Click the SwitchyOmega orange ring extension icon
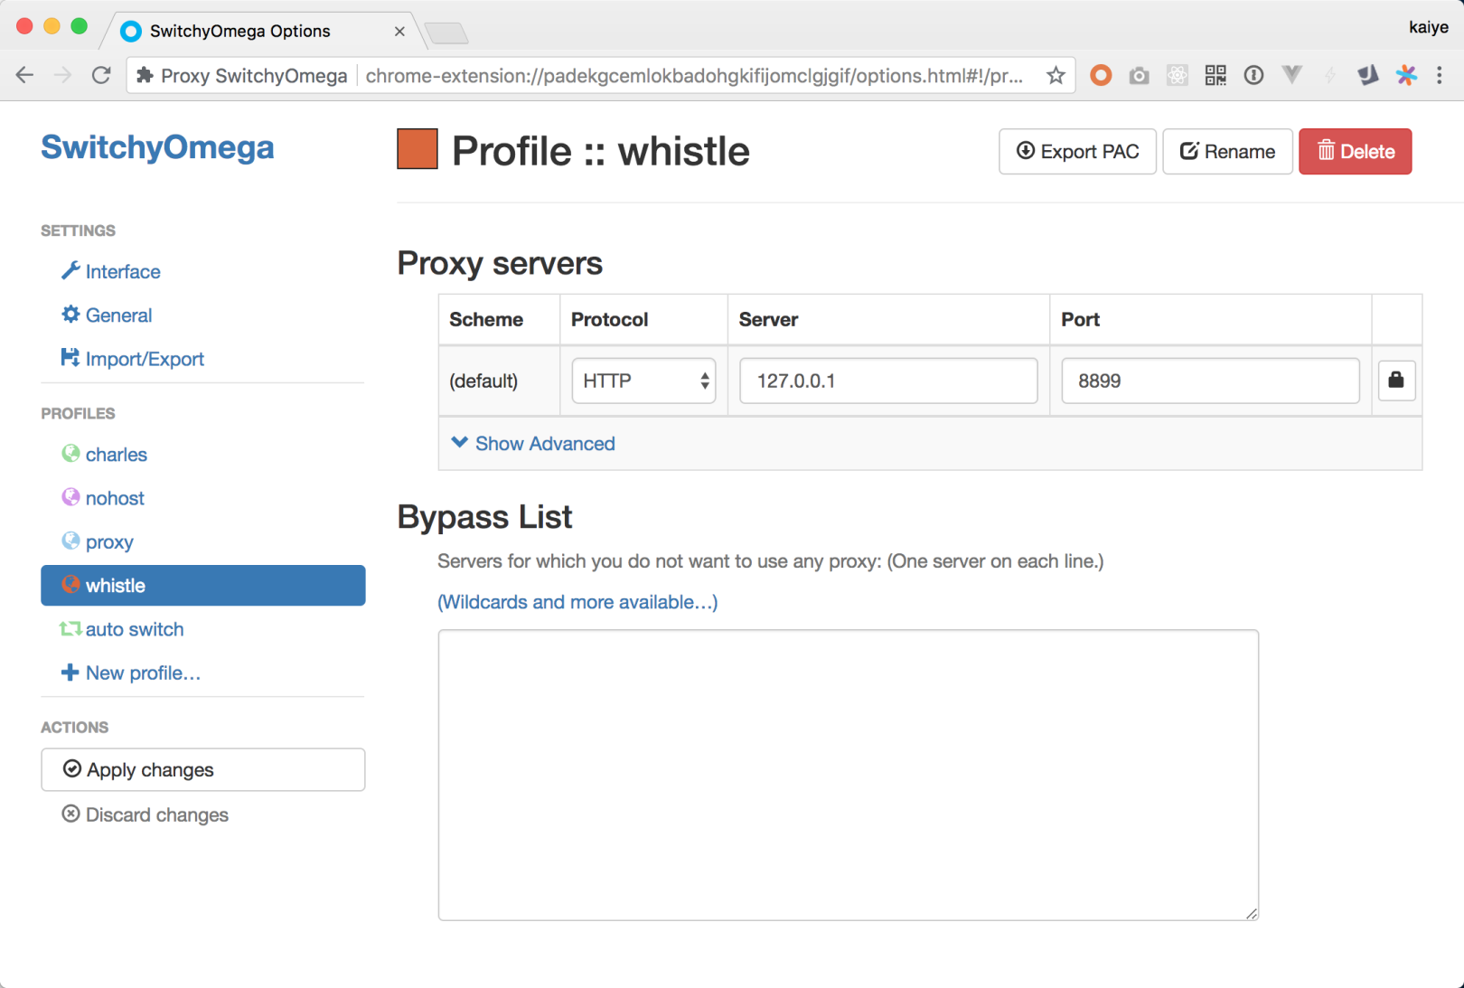Image resolution: width=1464 pixels, height=988 pixels. [x=1100, y=76]
